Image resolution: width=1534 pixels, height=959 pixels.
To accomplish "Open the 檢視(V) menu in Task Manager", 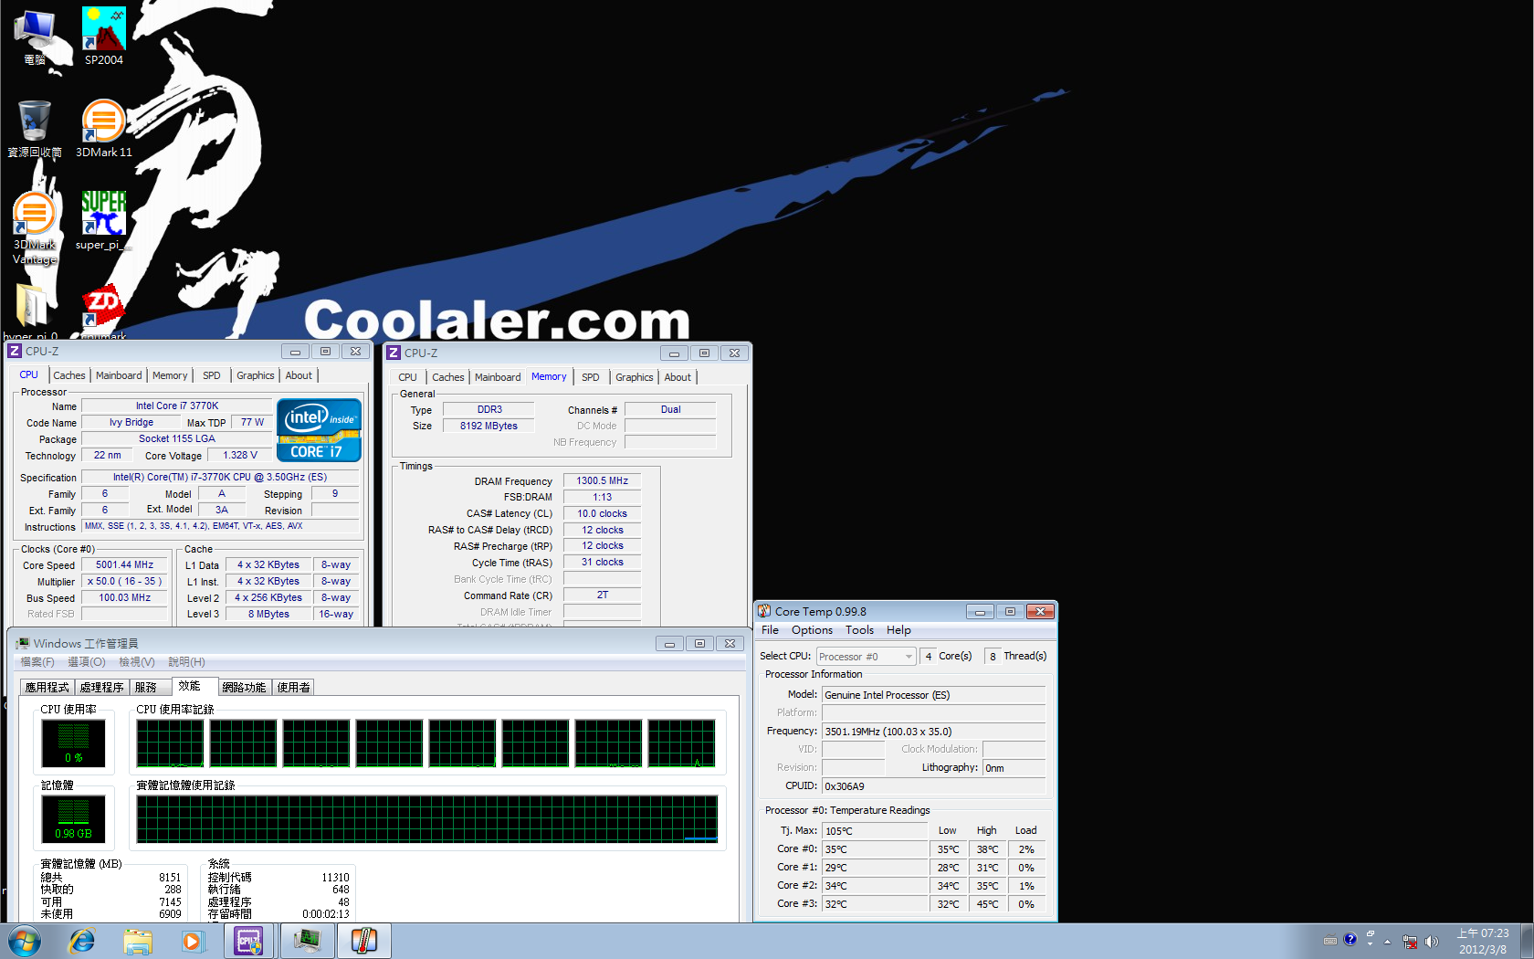I will (x=137, y=662).
